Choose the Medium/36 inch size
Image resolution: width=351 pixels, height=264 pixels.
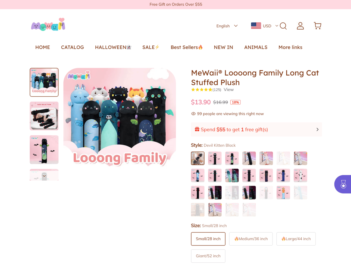pyautogui.click(x=251, y=239)
